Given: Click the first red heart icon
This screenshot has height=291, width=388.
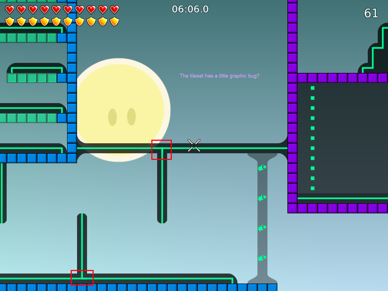Looking at the screenshot, I should (10, 9).
